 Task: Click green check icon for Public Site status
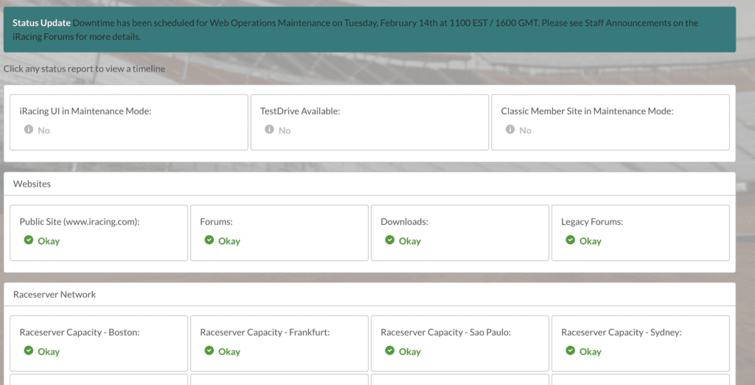click(x=29, y=240)
